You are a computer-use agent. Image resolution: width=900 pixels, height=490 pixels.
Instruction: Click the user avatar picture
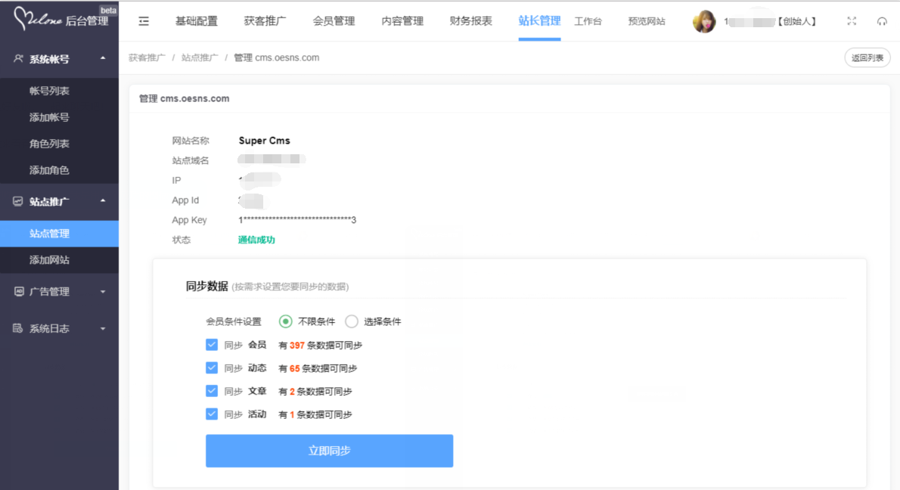[x=704, y=22]
